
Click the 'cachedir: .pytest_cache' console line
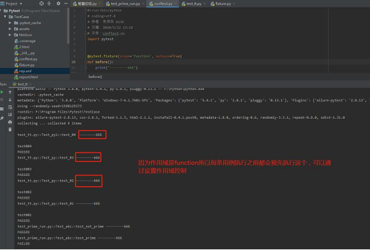[41, 95]
